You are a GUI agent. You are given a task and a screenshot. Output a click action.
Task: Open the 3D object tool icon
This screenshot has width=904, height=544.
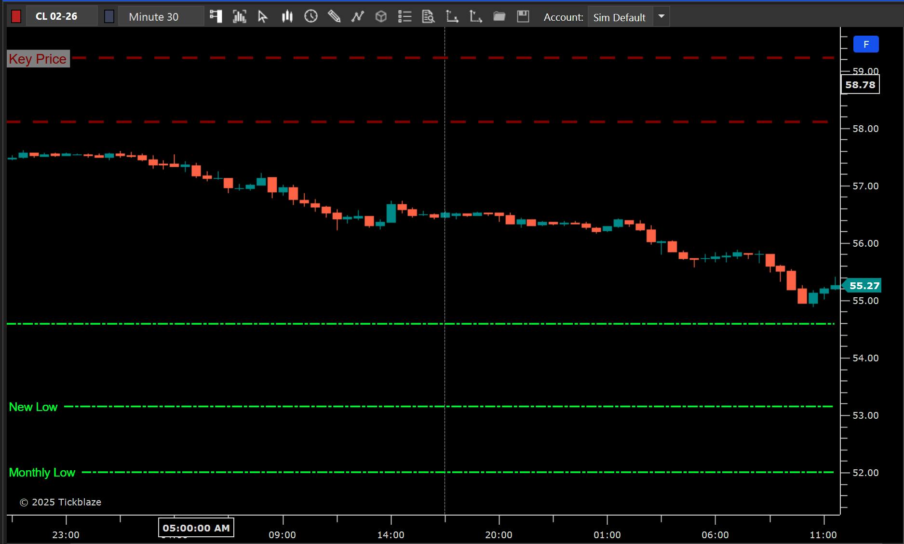381,16
